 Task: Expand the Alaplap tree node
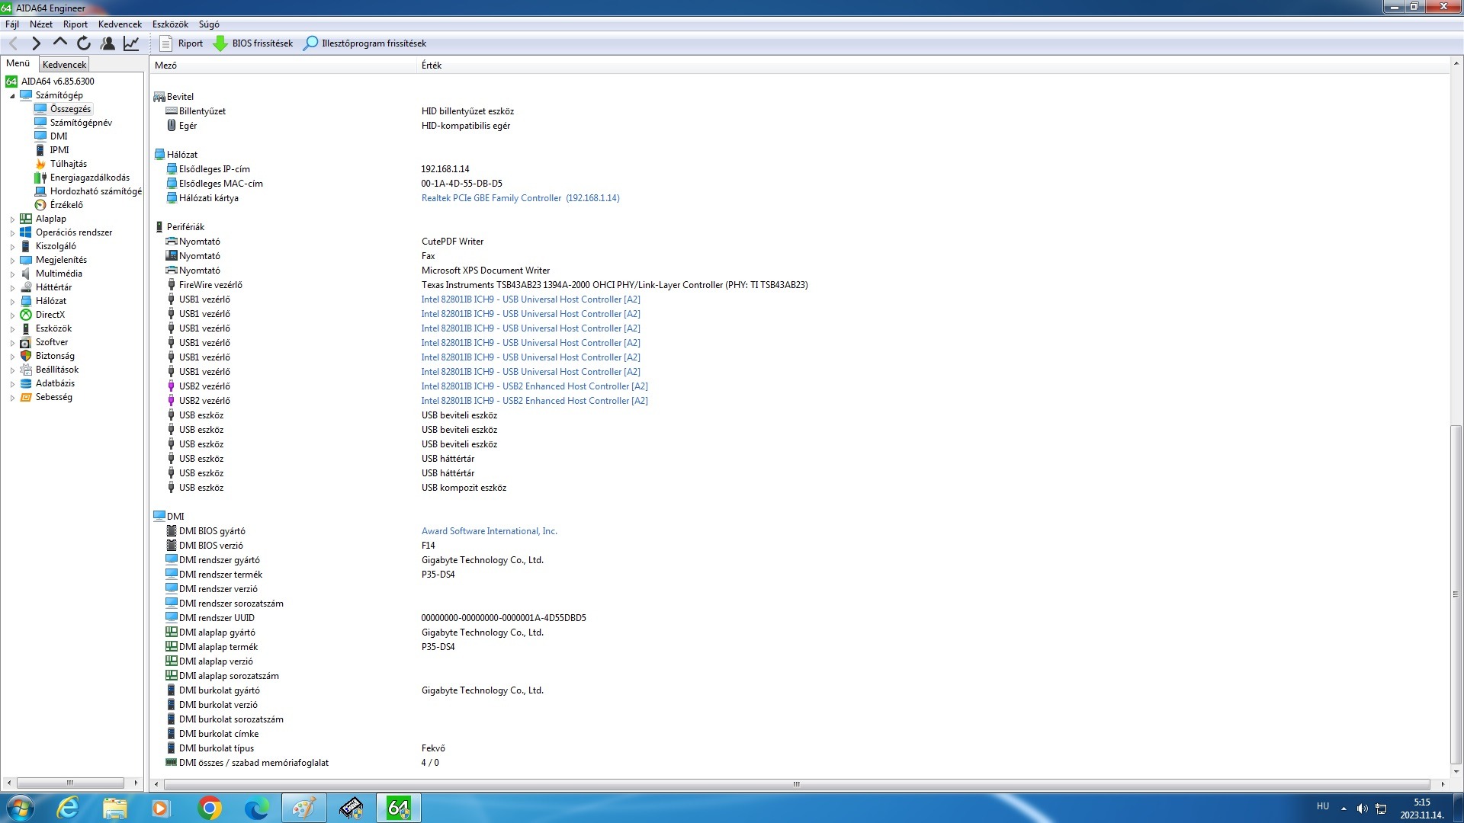tap(12, 219)
